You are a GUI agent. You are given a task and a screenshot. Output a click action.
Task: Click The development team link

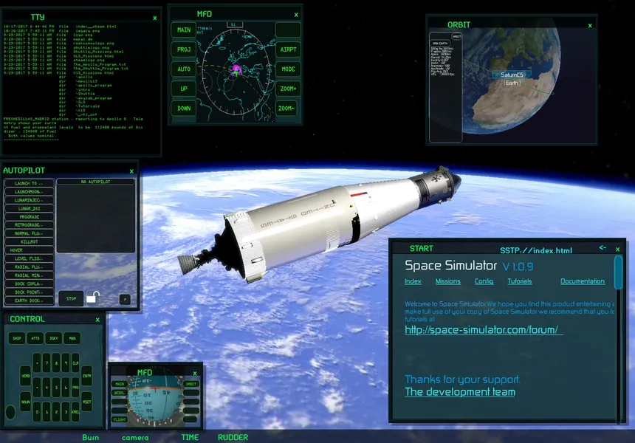click(460, 391)
